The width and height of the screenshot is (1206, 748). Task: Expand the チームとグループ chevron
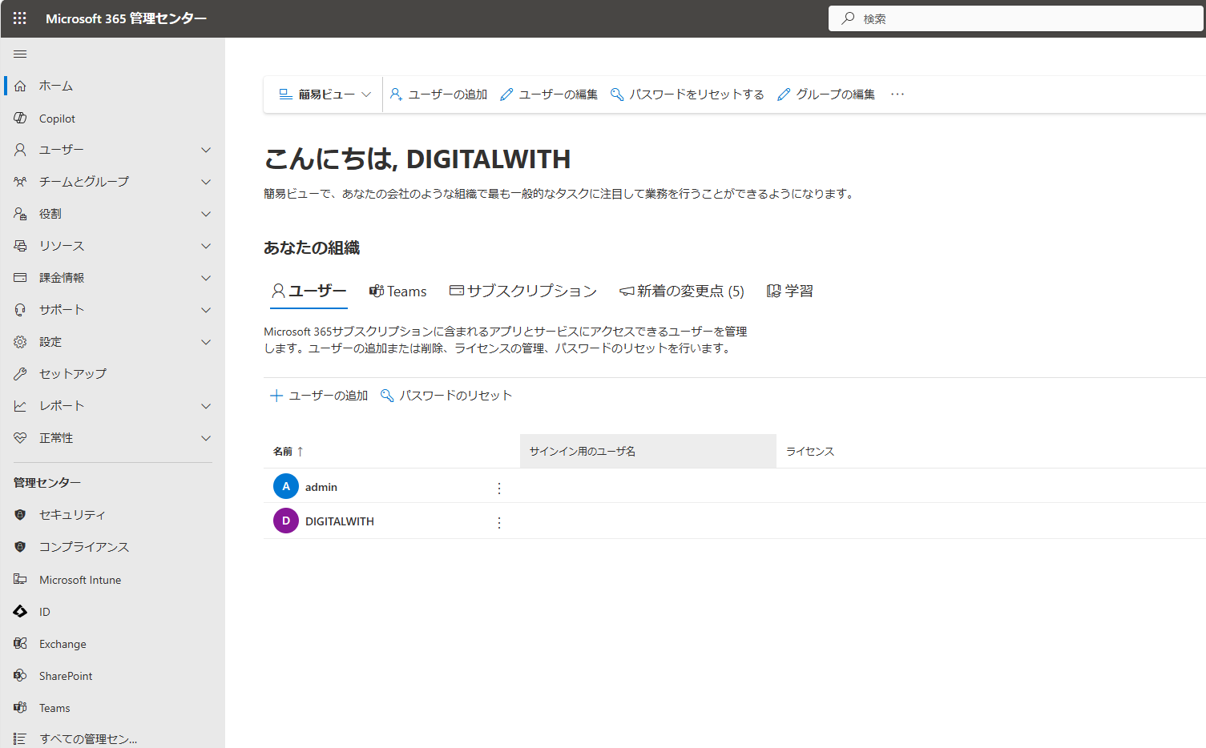206,182
